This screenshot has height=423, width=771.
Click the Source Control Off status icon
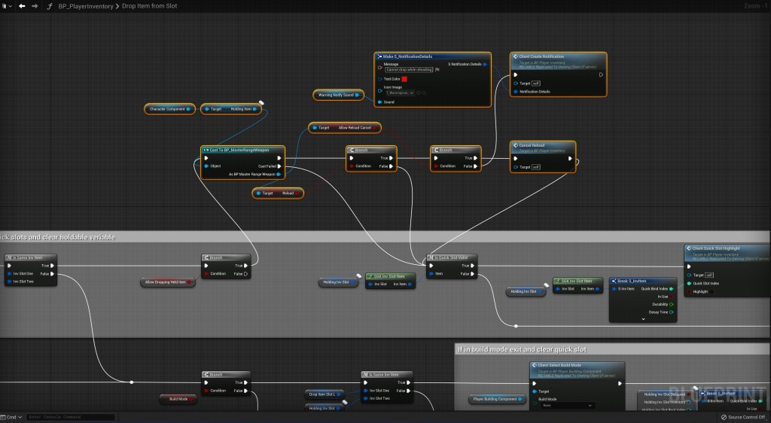click(724, 417)
